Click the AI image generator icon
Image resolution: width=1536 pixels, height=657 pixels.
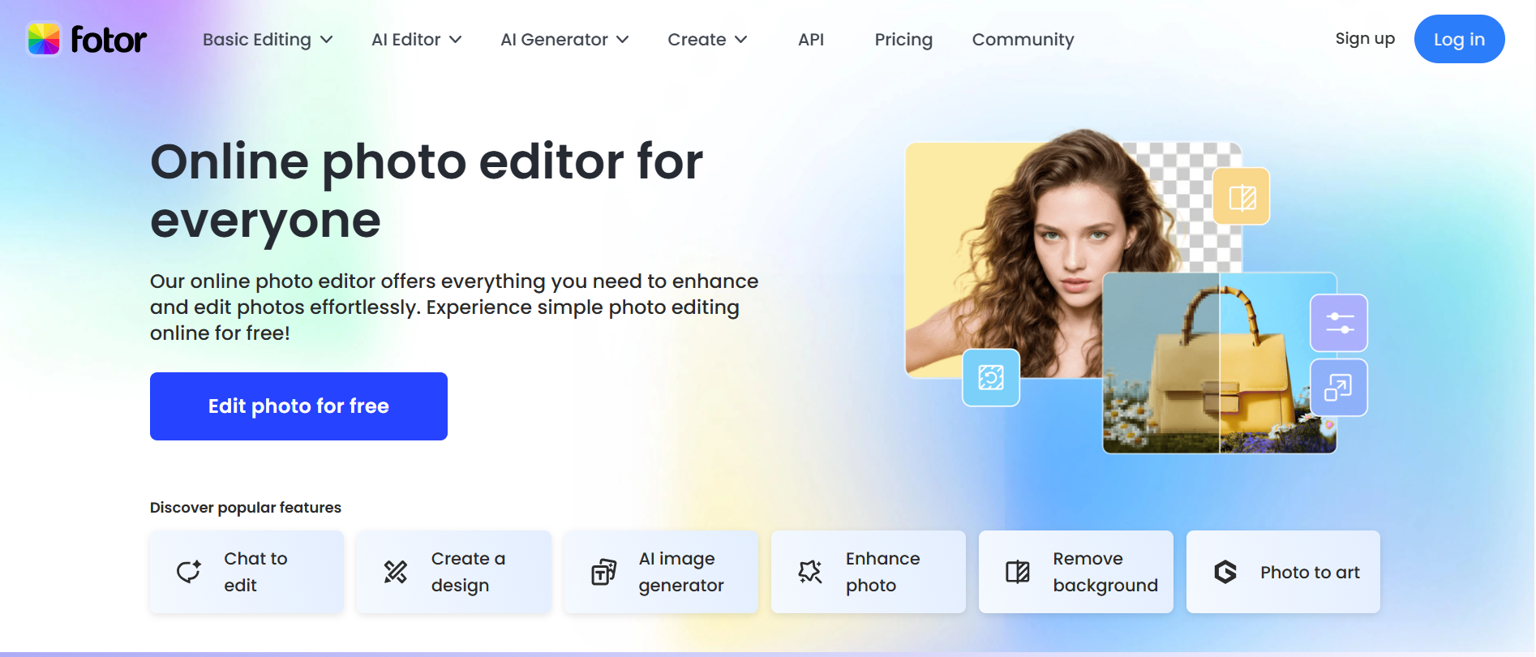[603, 572]
